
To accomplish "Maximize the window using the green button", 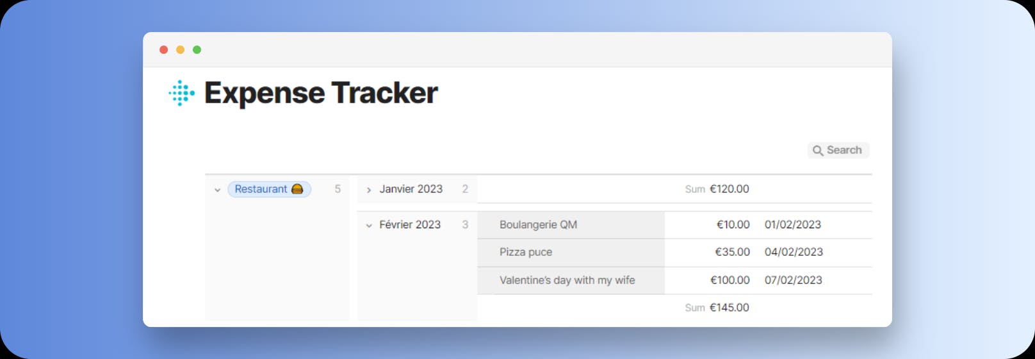I will [197, 50].
